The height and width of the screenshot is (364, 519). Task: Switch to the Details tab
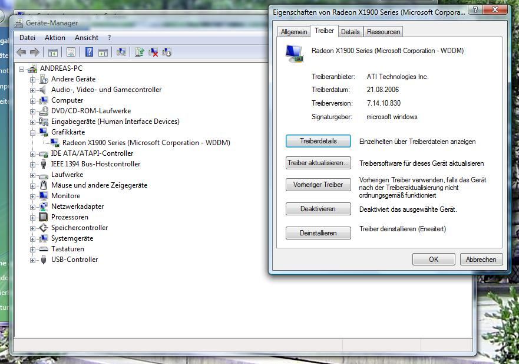[x=350, y=32]
